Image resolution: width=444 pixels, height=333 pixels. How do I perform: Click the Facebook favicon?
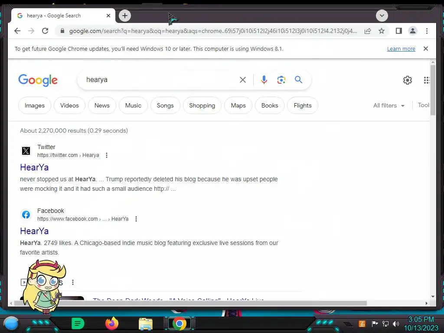(x=26, y=214)
